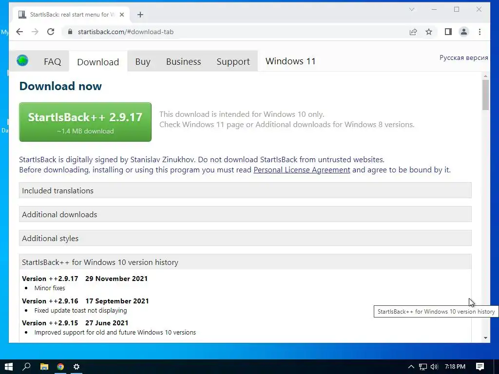Expand Included translations section
Image resolution: width=499 pixels, height=374 pixels.
[x=246, y=190]
